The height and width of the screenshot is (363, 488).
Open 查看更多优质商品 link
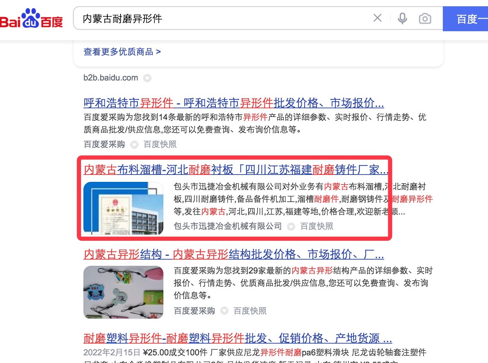click(122, 52)
